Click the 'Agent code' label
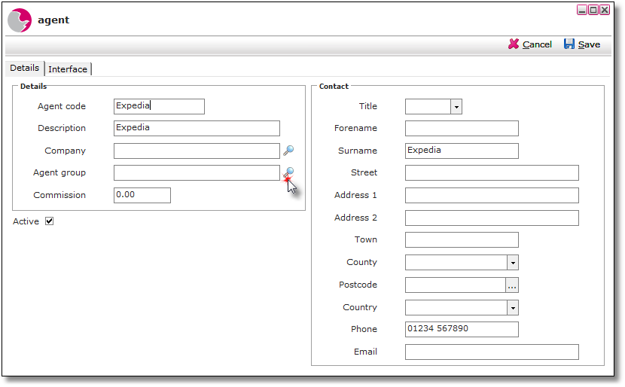This screenshot has width=625, height=387. 62,106
